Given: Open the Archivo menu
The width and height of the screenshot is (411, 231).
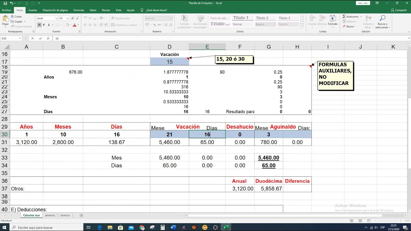Looking at the screenshot, I should pos(6,10).
